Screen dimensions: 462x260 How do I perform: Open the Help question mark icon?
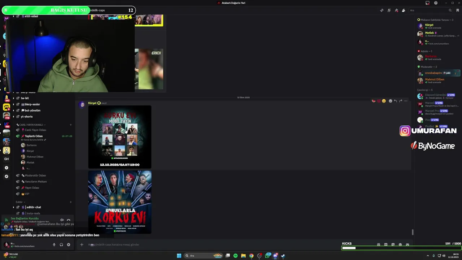[436, 3]
